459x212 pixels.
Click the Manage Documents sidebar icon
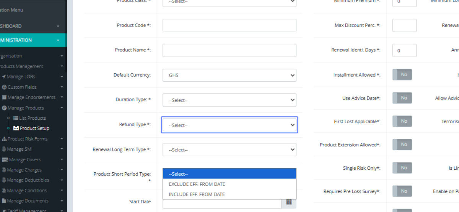(4, 201)
